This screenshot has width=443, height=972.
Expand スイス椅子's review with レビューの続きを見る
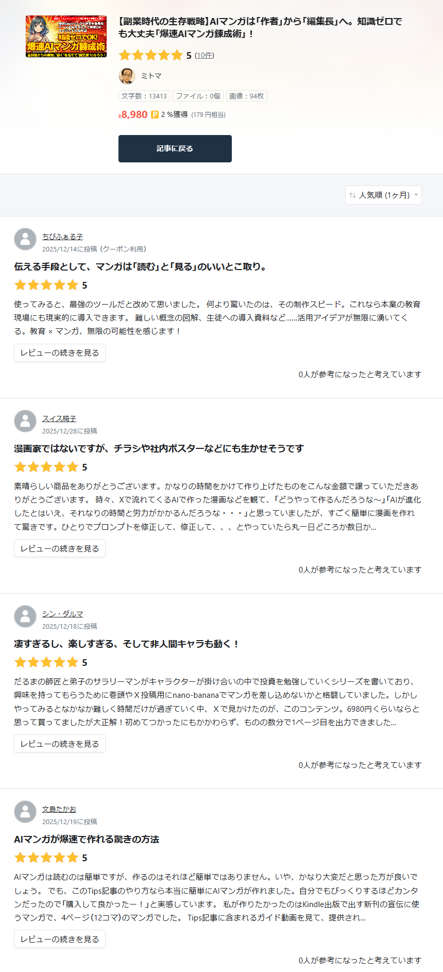(x=60, y=548)
